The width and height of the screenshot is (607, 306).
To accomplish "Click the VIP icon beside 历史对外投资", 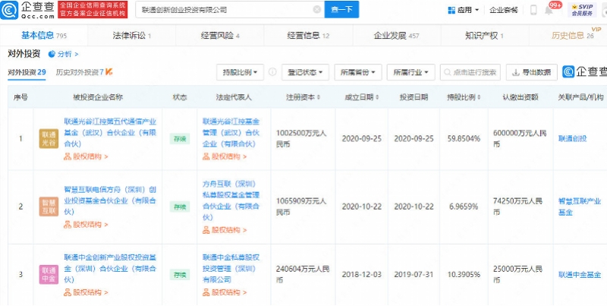I will (x=109, y=72).
